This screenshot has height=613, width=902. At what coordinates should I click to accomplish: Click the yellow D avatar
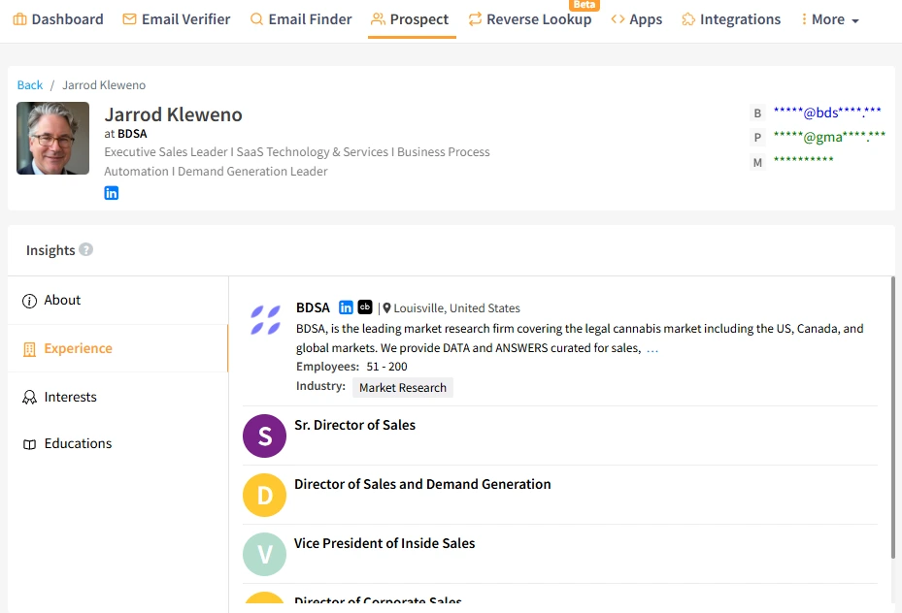click(x=265, y=496)
